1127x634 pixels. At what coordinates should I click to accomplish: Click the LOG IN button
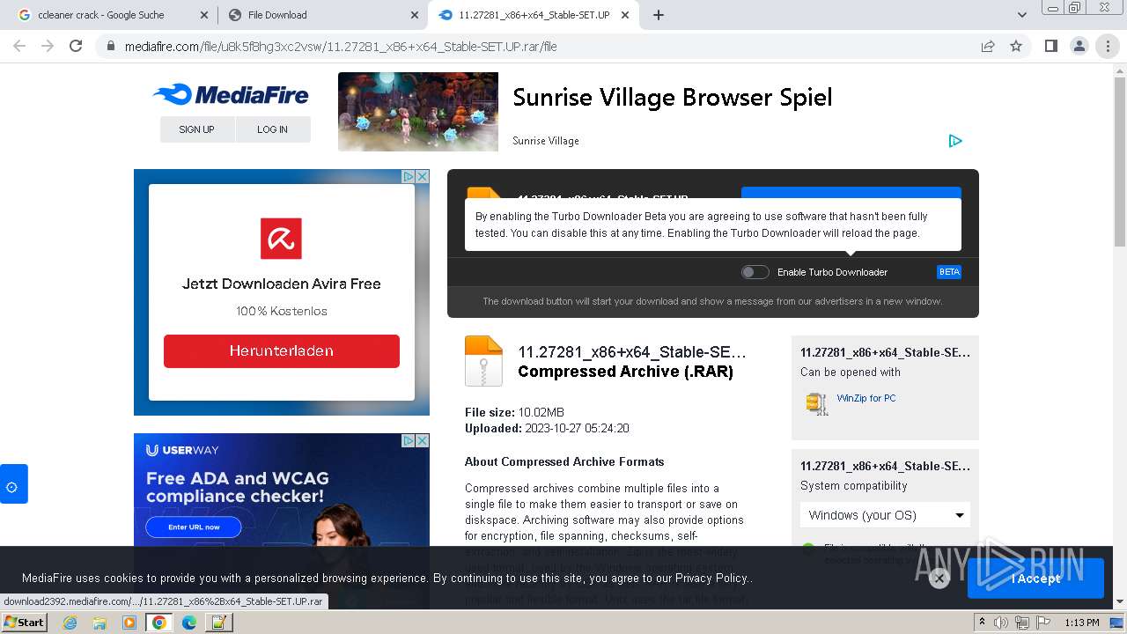click(x=273, y=129)
